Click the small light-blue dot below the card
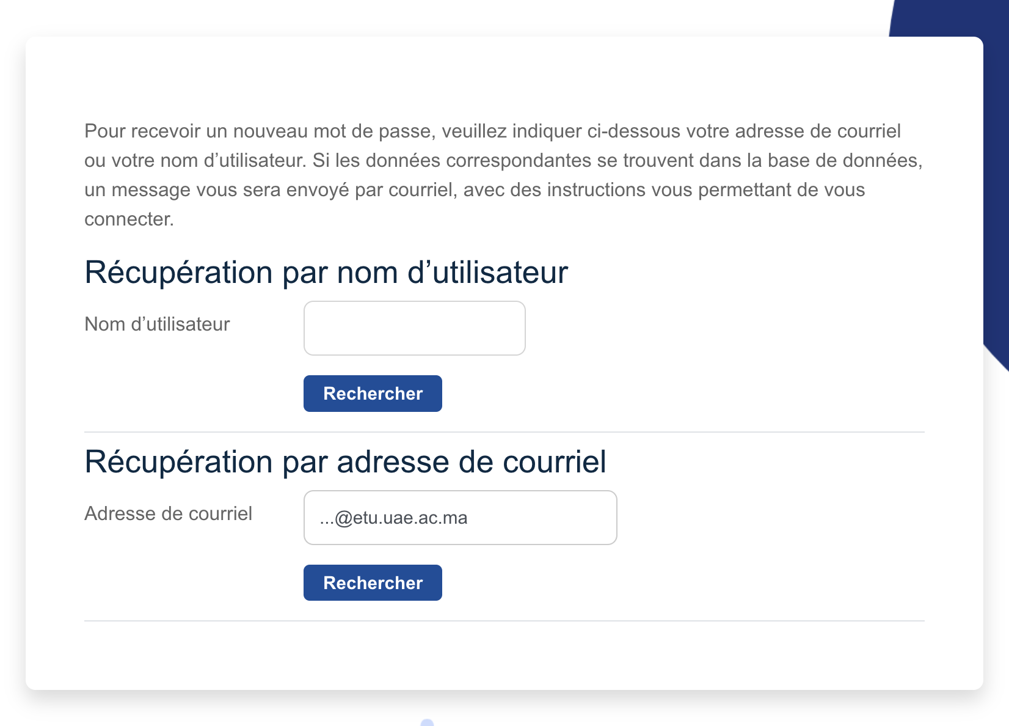The width and height of the screenshot is (1009, 726). coord(428,723)
